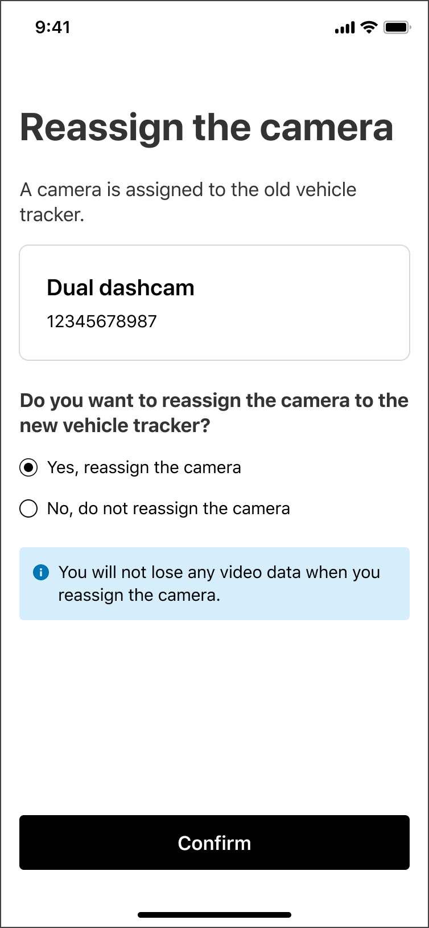The height and width of the screenshot is (928, 429).
Task: Open the Dual dashcam device card
Action: (x=214, y=302)
